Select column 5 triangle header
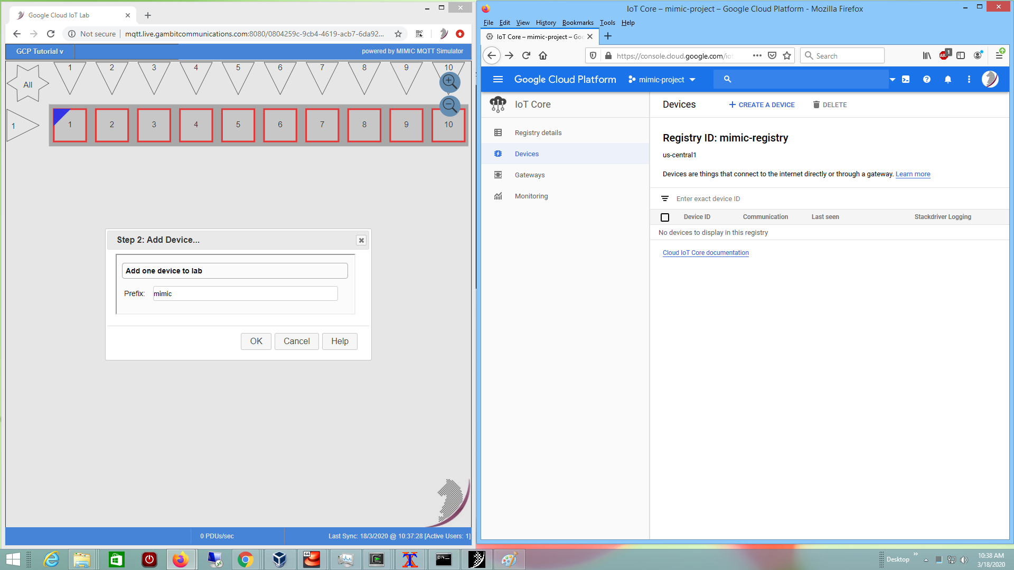The height and width of the screenshot is (570, 1014). [x=238, y=78]
